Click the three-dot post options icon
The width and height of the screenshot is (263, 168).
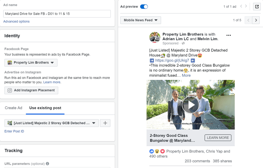pos(229,35)
